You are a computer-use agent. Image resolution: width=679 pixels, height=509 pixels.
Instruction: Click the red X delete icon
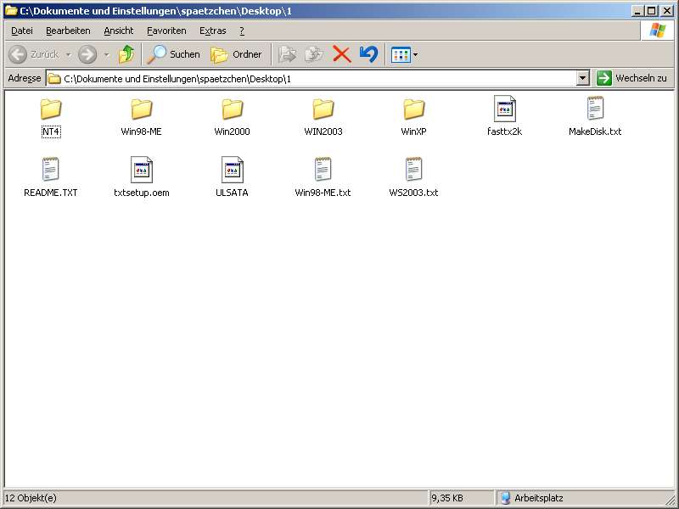(x=342, y=54)
